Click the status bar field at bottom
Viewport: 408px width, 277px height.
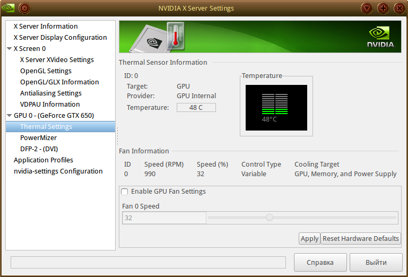tap(148, 263)
